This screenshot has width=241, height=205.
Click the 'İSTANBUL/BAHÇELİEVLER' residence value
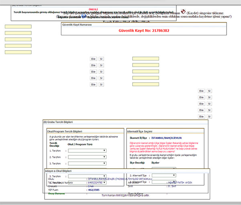(x=167, y=138)
